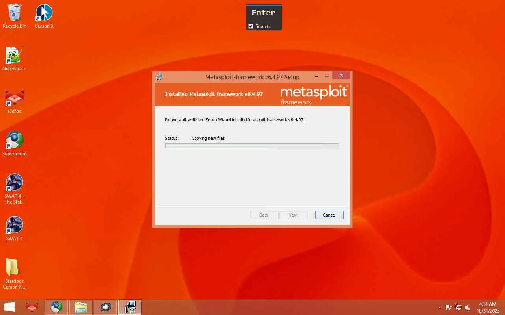
Task: Click the muted volume tray icon
Action: pyautogui.click(x=468, y=308)
